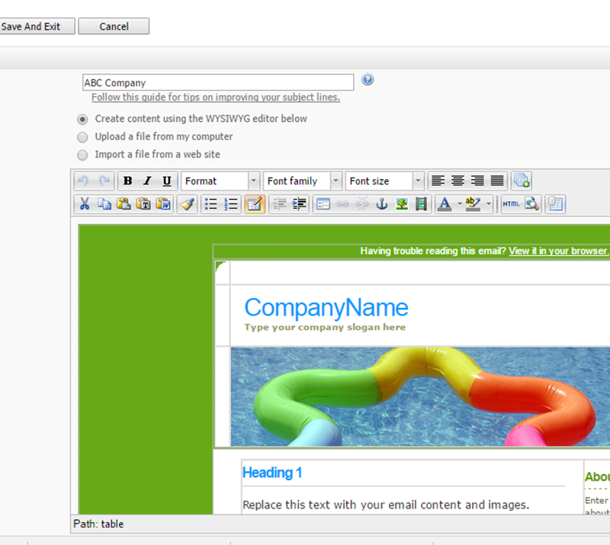Screen dimensions: 610x545
Task: Open the HTML source editor icon
Action: (x=511, y=204)
